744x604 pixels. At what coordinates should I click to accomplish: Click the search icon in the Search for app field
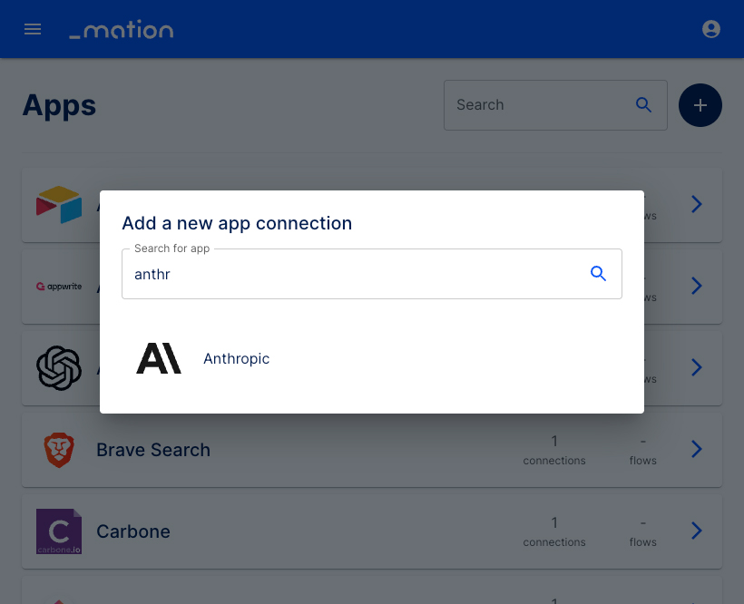pyautogui.click(x=598, y=274)
